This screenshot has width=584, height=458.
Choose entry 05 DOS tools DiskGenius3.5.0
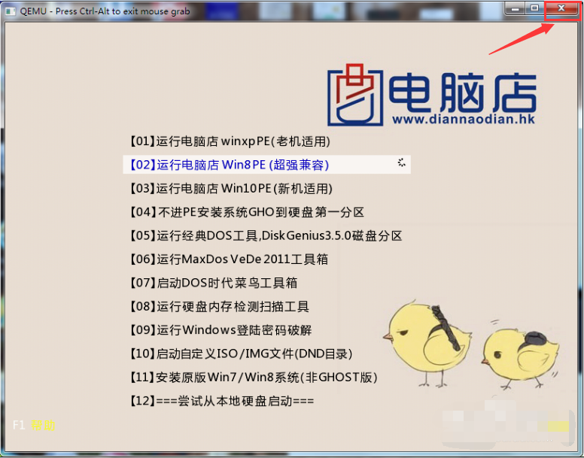266,236
